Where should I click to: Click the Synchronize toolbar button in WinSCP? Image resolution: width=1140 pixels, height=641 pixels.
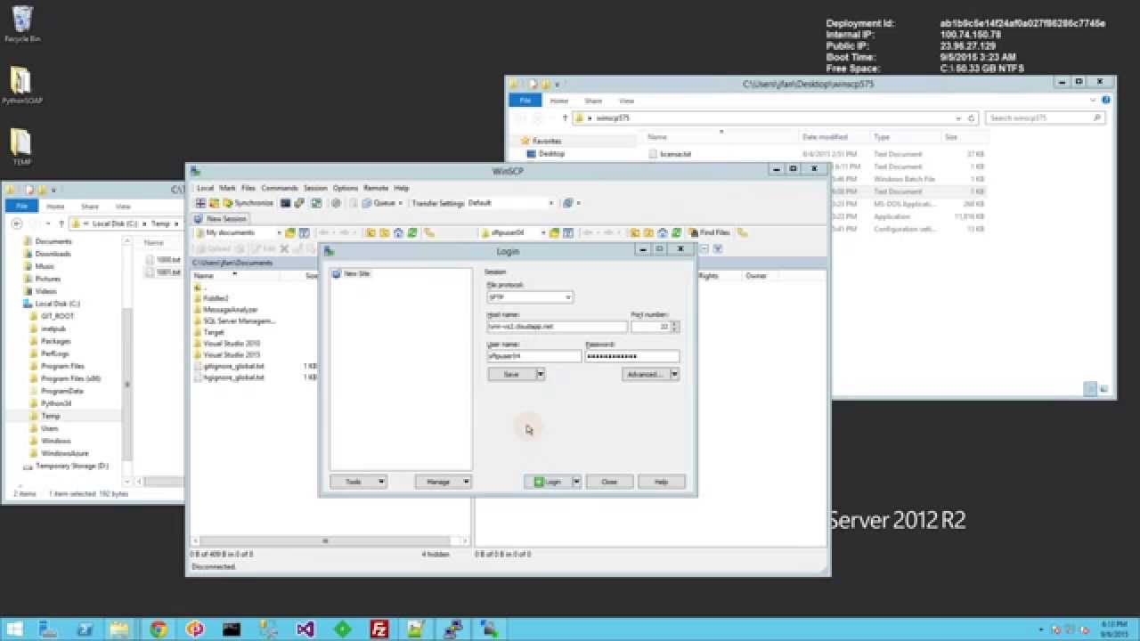point(248,203)
